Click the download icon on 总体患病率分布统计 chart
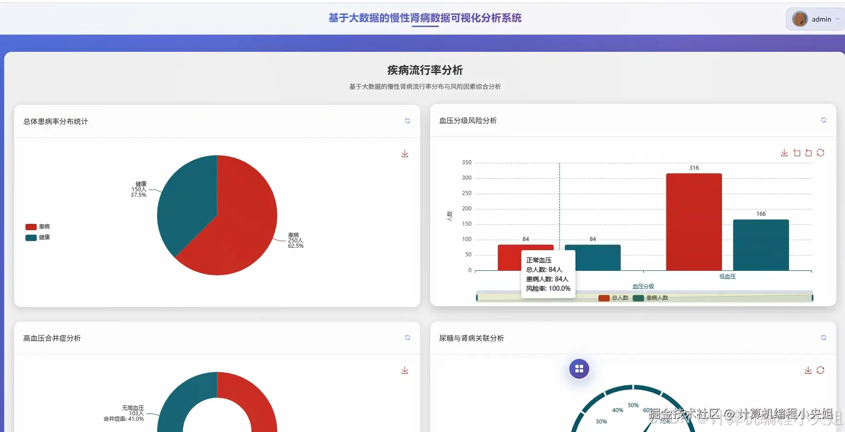This screenshot has height=432, width=845. (405, 154)
